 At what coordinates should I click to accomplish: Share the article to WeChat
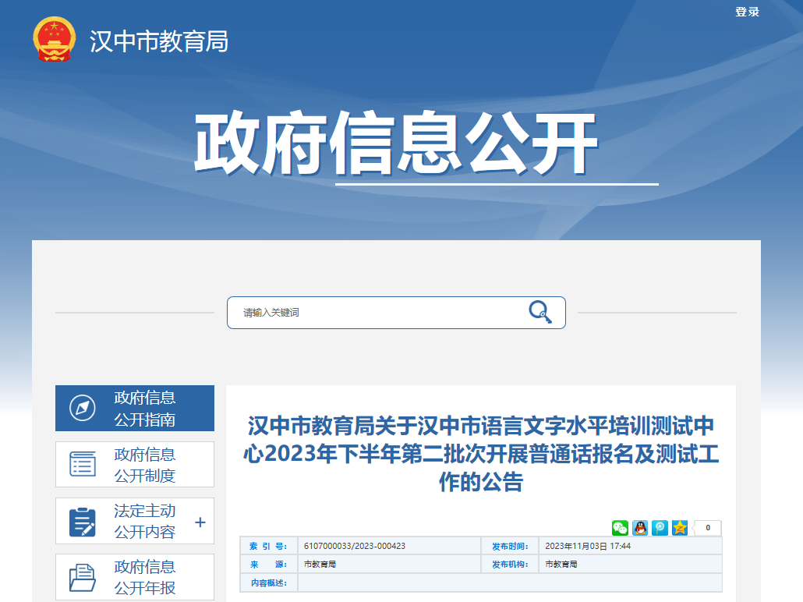(620, 528)
